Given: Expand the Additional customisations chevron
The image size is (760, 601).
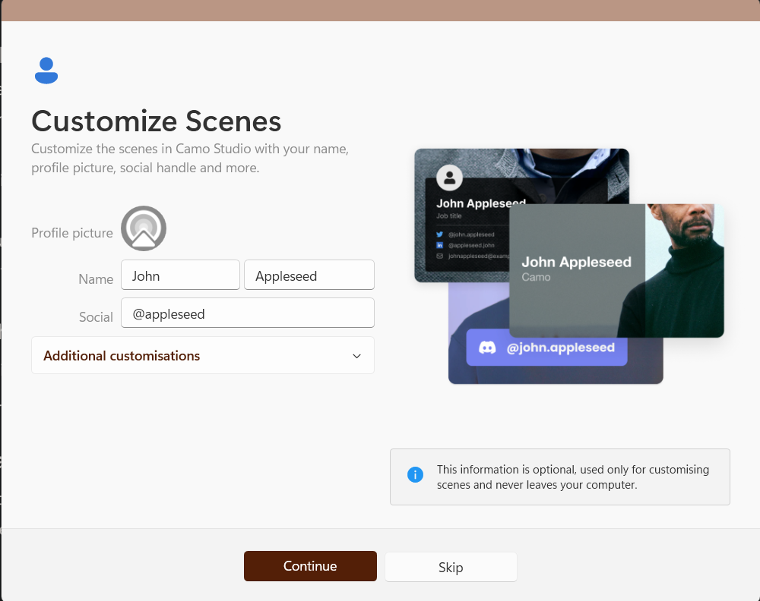Looking at the screenshot, I should coord(356,356).
